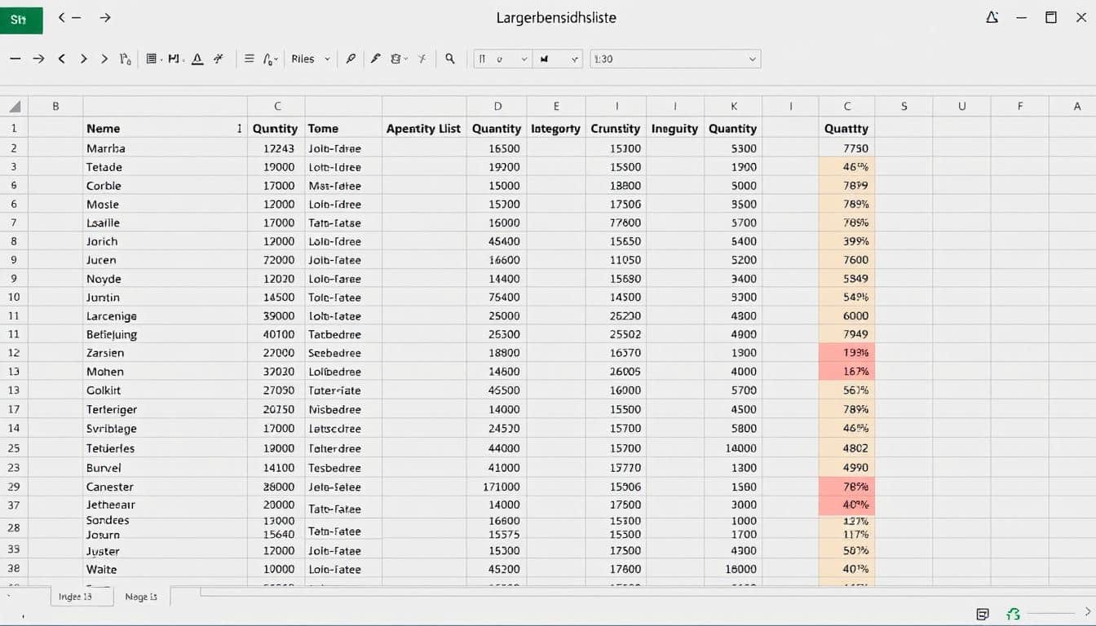This screenshot has height=626, width=1096.
Task: Click the underlined A font color icon
Action: click(x=197, y=59)
